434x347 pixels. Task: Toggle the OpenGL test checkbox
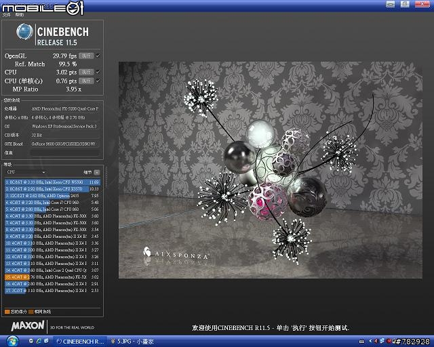point(98,56)
